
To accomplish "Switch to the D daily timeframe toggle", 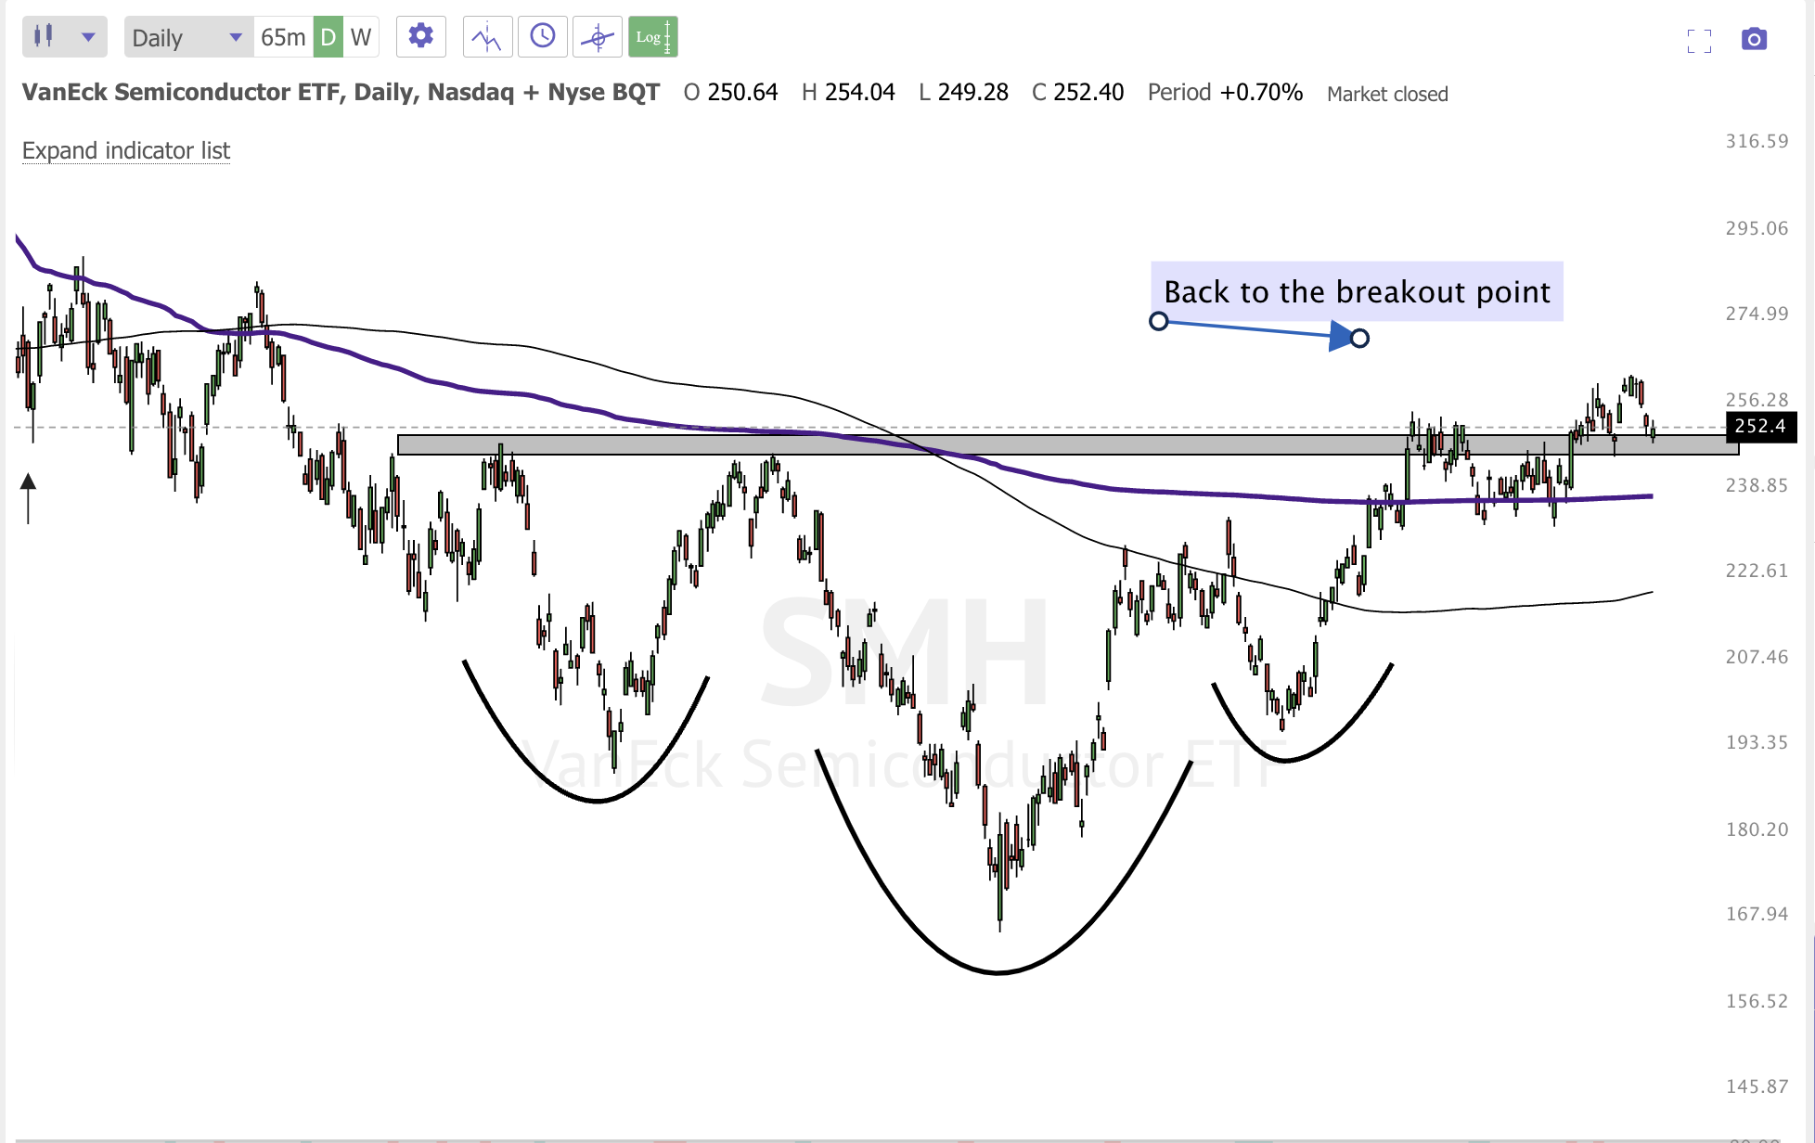I will tap(328, 37).
